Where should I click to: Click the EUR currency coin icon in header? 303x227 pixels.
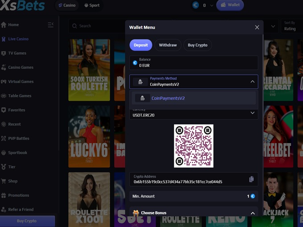[196, 5]
